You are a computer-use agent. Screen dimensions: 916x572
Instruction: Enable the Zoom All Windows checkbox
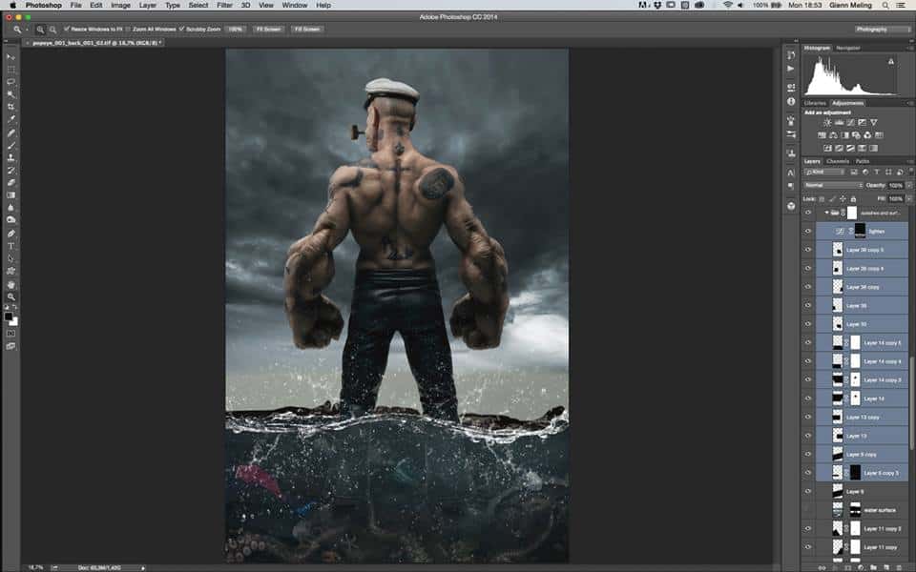129,30
